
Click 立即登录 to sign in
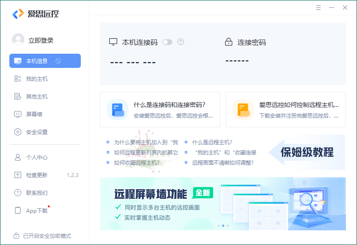41,40
